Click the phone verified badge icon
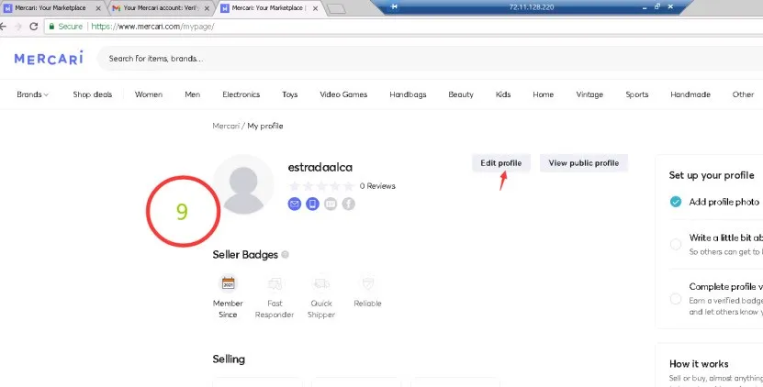Image resolution: width=763 pixels, height=387 pixels. pyautogui.click(x=312, y=204)
